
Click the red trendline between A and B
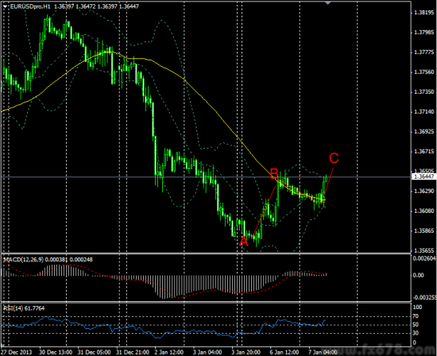click(x=264, y=211)
